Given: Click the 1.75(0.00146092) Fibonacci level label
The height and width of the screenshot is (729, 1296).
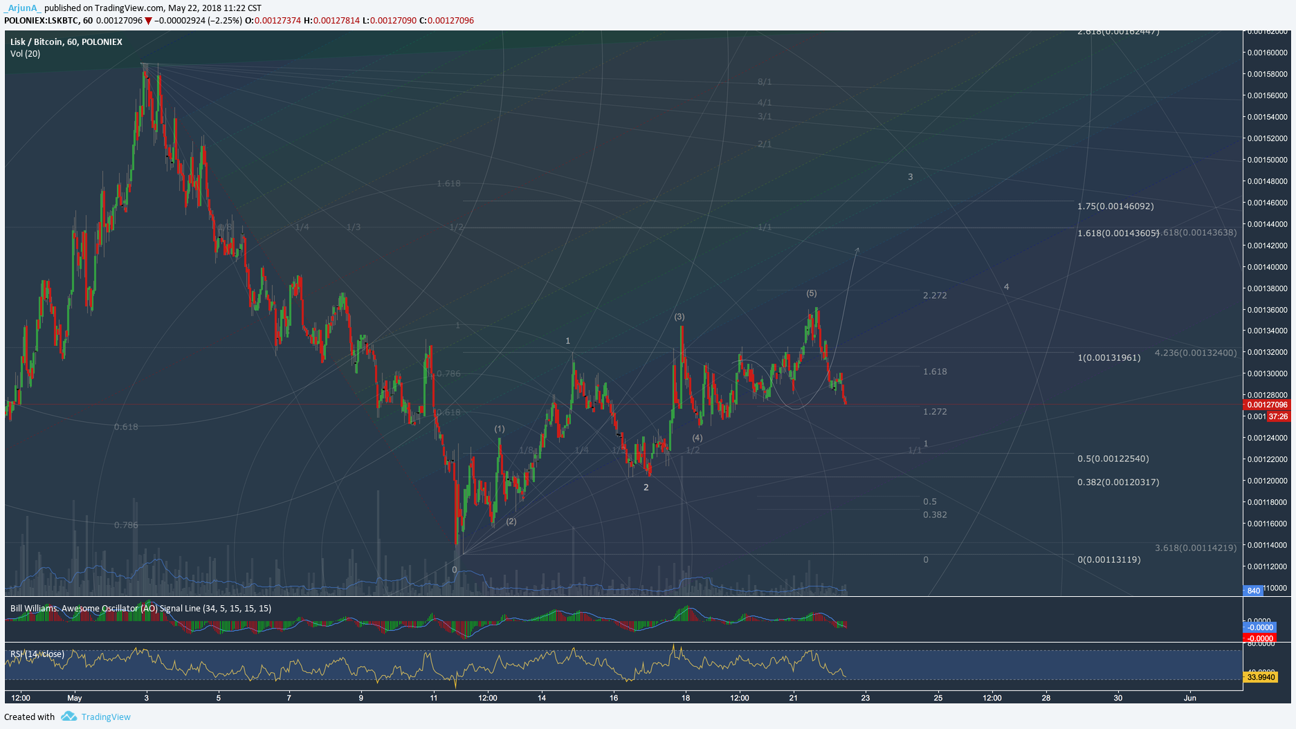Looking at the screenshot, I should 1115,206.
